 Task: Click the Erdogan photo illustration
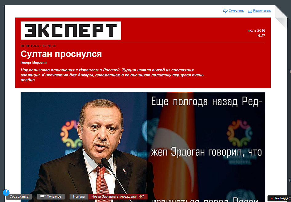click(143, 147)
